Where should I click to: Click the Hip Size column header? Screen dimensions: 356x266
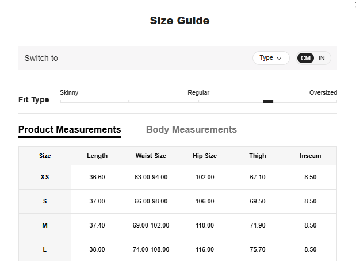point(205,156)
